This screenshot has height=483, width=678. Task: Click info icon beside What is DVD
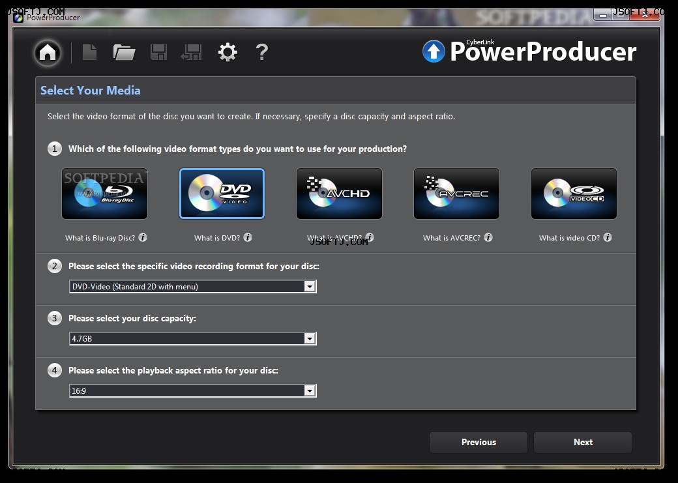pos(248,237)
